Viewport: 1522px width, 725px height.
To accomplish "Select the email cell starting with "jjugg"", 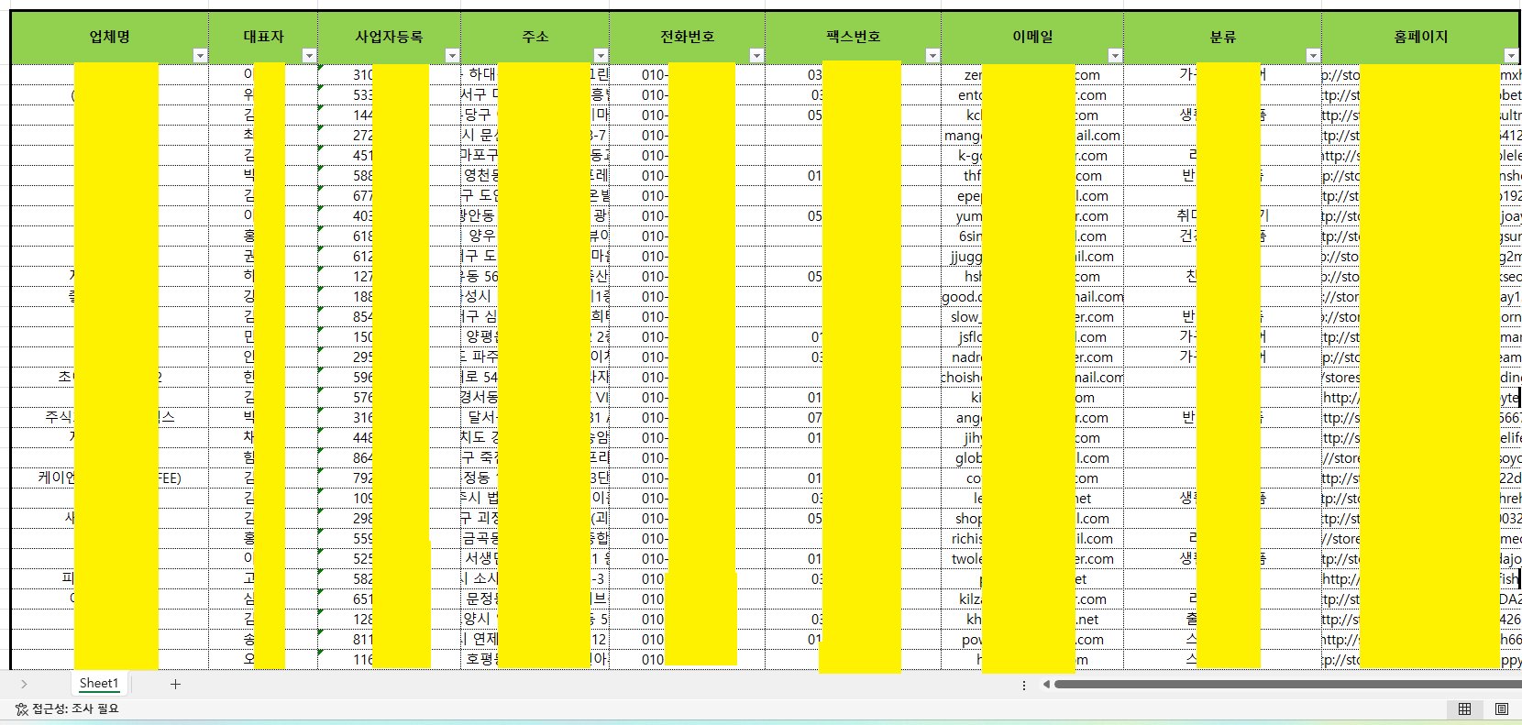I will 1032,257.
